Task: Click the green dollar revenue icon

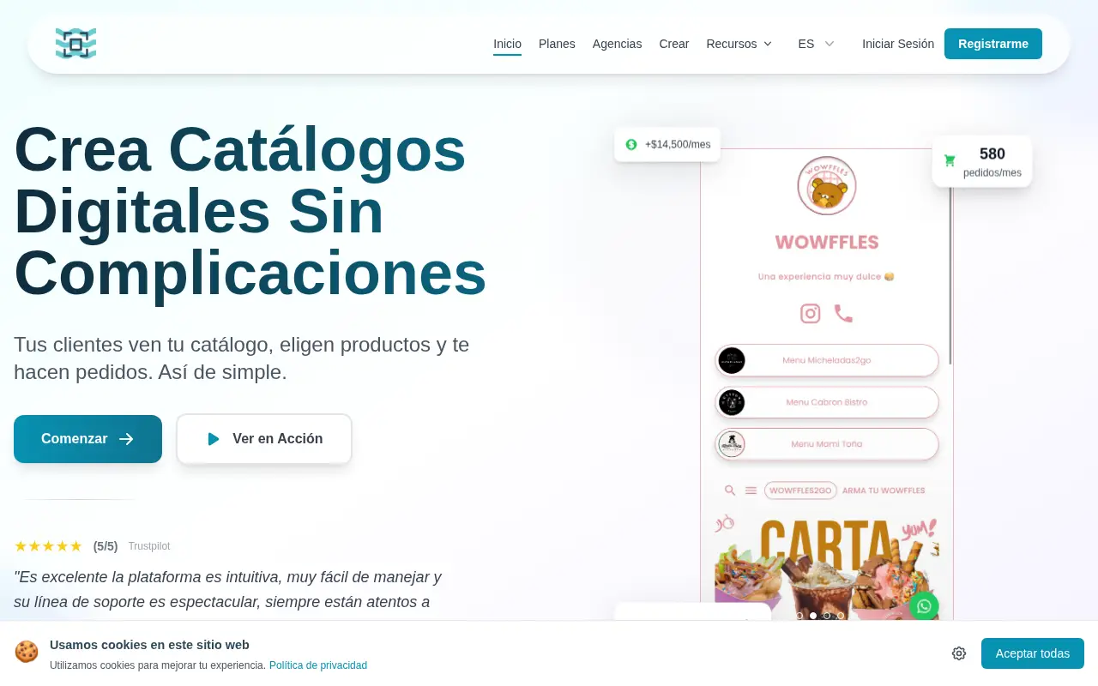Action: coord(631,144)
